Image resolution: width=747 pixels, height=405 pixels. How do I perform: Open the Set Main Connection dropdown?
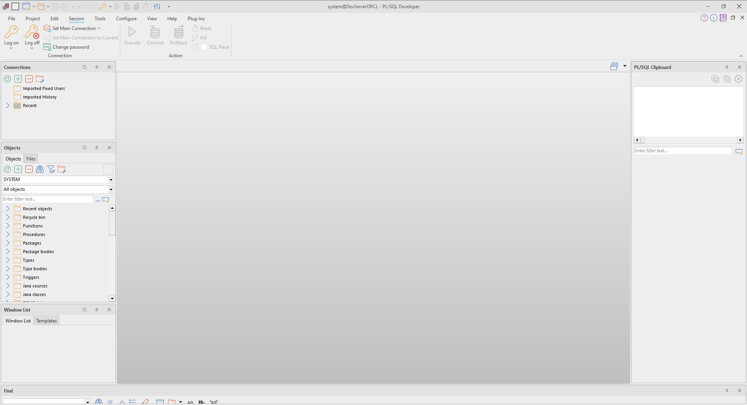coord(72,28)
